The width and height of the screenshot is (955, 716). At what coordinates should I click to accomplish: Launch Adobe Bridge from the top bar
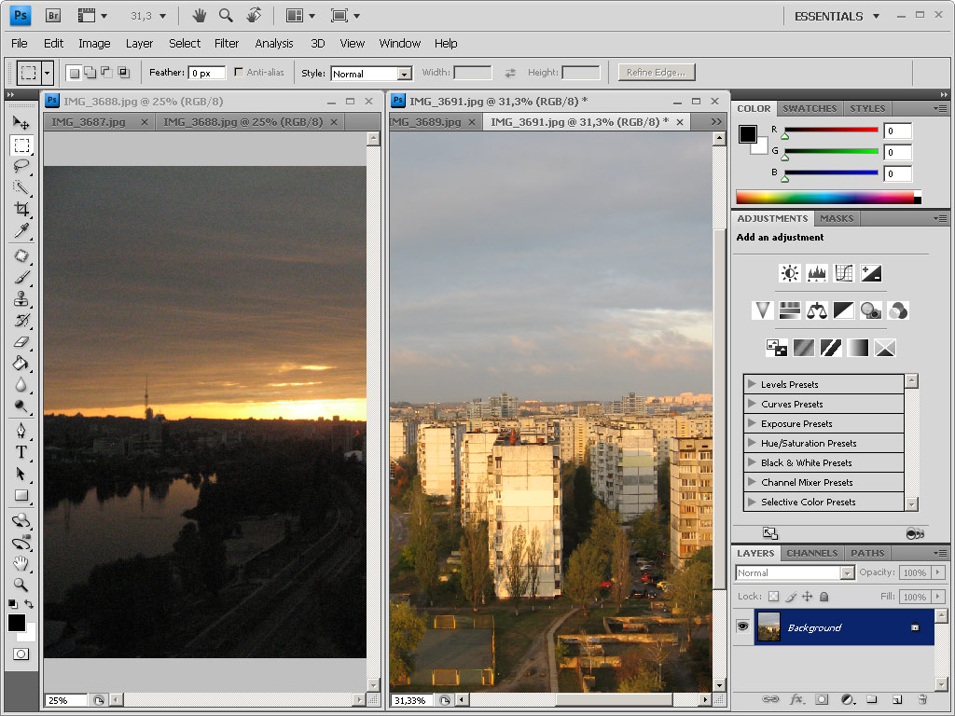(x=54, y=16)
